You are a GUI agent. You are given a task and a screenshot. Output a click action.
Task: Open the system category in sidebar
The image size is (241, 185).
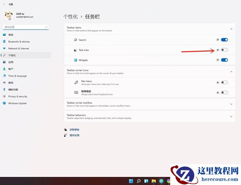click(26, 35)
